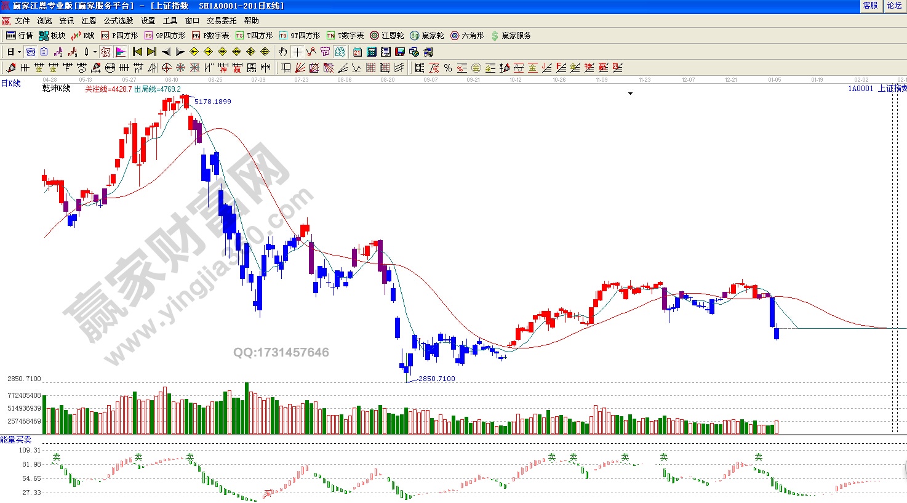Click the calendar icon showing 21
The image size is (907, 503).
pyautogui.click(x=358, y=52)
